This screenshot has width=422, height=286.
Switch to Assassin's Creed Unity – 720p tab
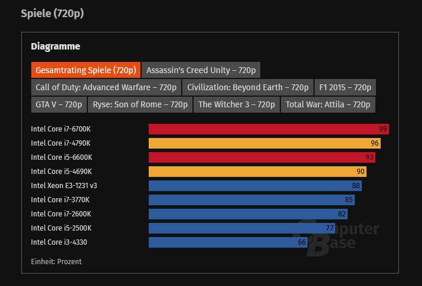pyautogui.click(x=201, y=70)
